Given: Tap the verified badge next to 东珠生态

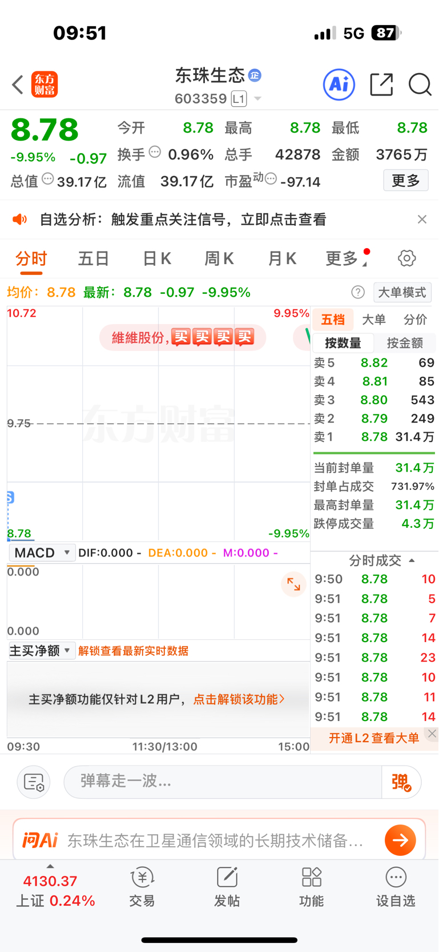Looking at the screenshot, I should point(255,75).
